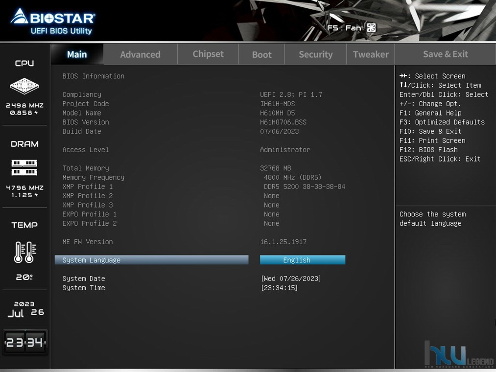Click the F3: Optimized Defaults hint
Screen dimensions: 496x372
click(x=442, y=122)
